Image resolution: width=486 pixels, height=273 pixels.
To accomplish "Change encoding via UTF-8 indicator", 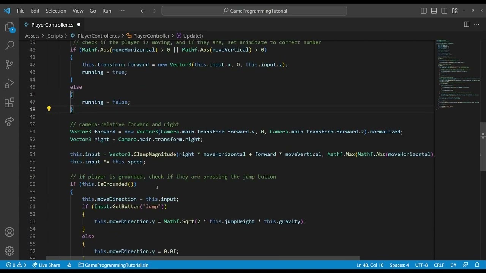I will 421,265.
